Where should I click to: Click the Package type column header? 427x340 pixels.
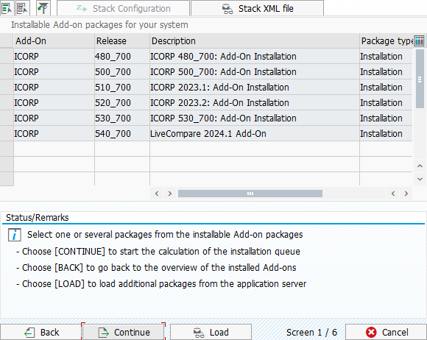387,40
